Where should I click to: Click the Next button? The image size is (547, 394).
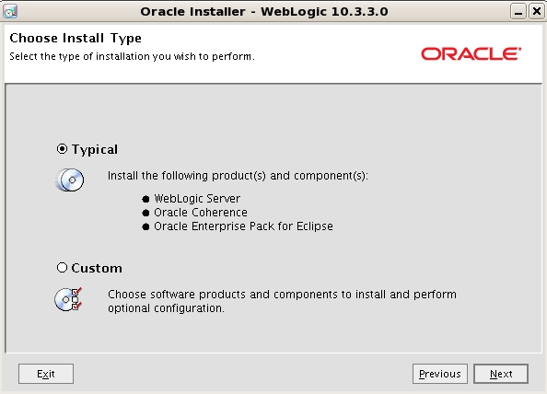pyautogui.click(x=501, y=374)
